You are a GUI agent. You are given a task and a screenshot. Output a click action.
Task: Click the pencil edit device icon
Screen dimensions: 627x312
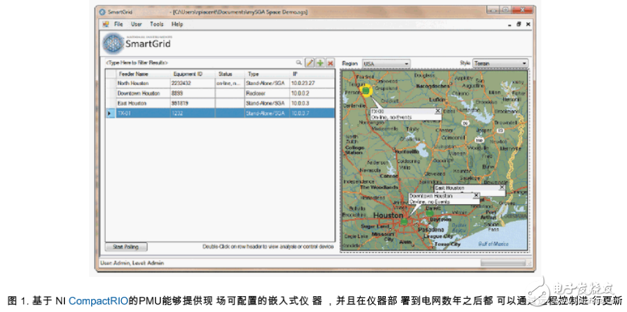coord(310,63)
